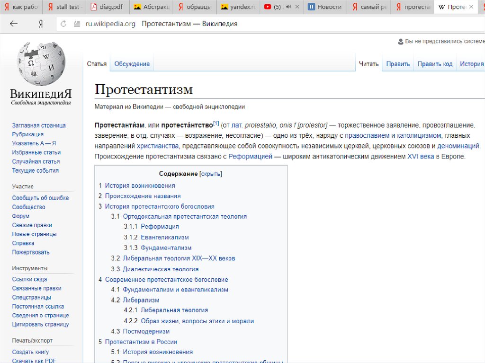Follow reference footnote [1] superscript
The height and width of the screenshot is (363, 485).
coord(216,124)
